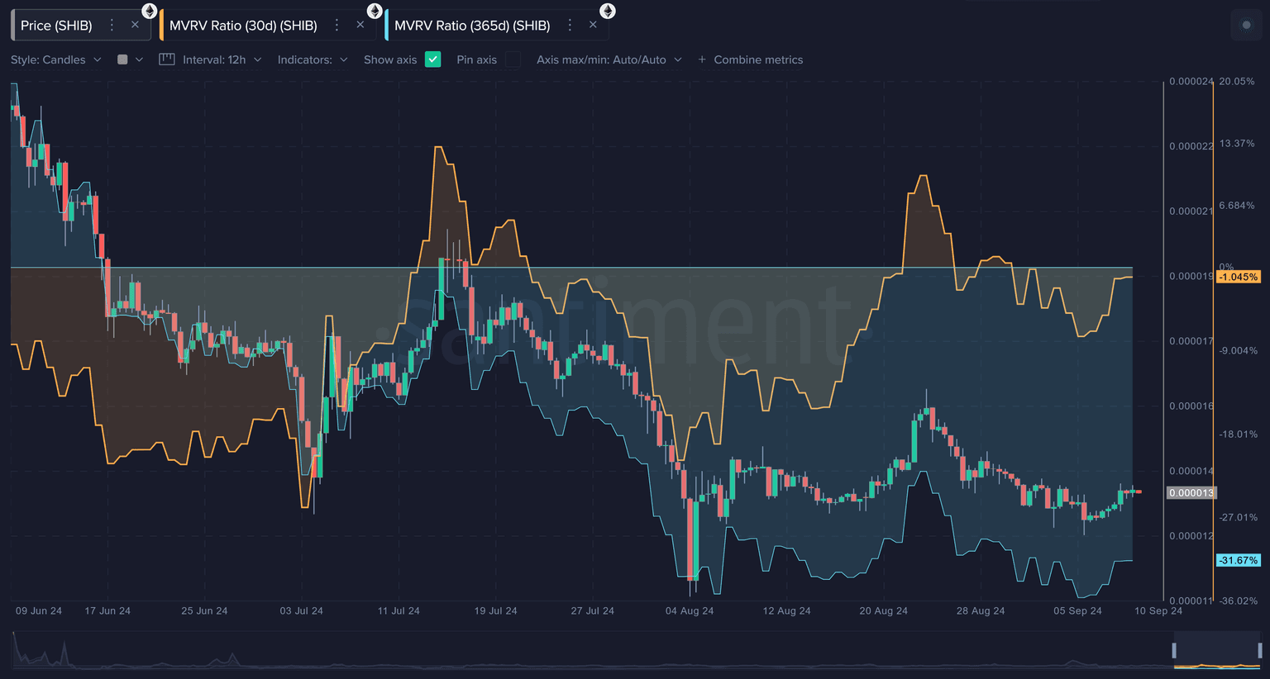Click Combine metrics button

coord(750,59)
